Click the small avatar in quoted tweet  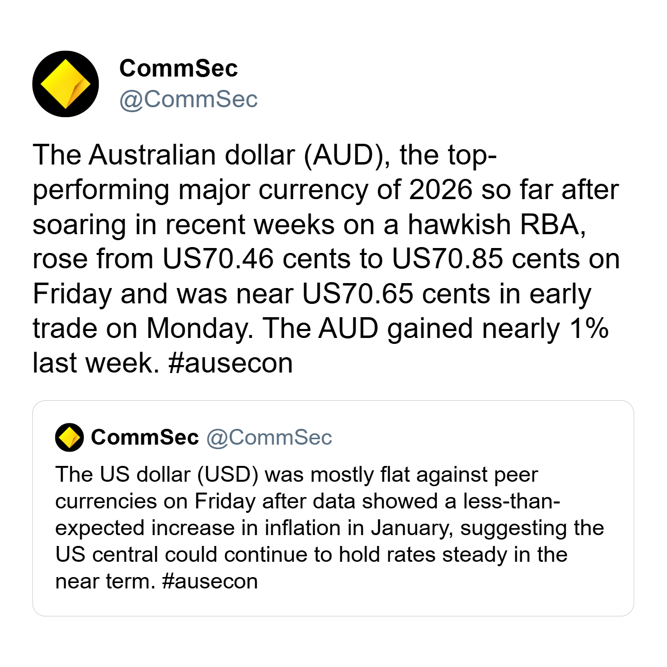pyautogui.click(x=69, y=437)
